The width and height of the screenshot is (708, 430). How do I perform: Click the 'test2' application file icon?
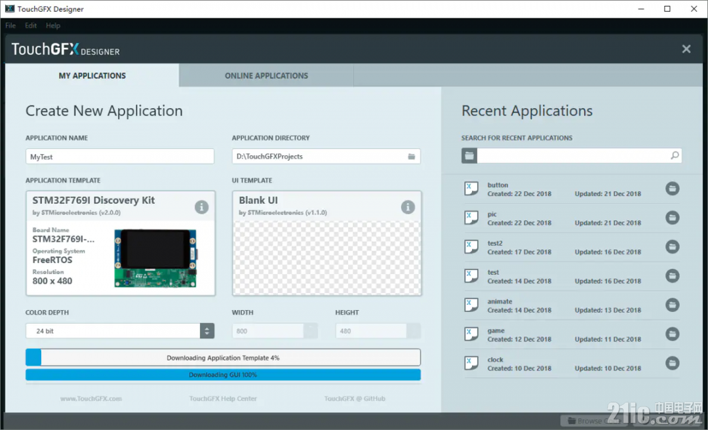click(x=471, y=246)
